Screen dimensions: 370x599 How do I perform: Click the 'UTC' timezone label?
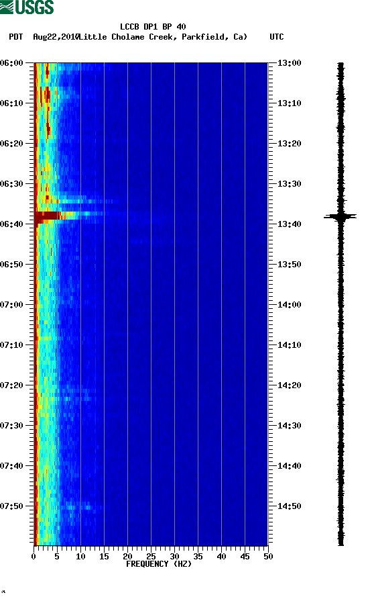(x=277, y=37)
